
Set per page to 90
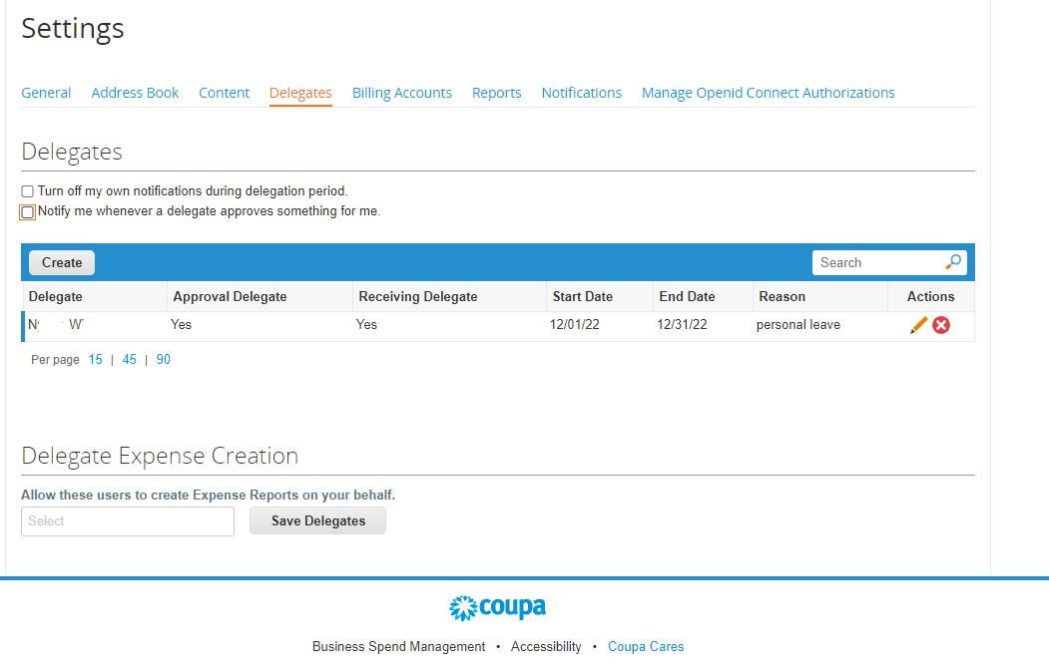tap(163, 360)
